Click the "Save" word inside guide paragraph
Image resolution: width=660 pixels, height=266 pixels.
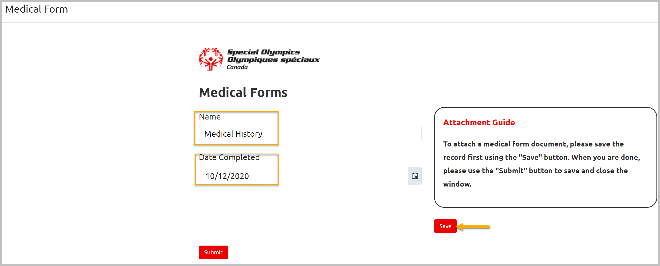(x=530, y=157)
